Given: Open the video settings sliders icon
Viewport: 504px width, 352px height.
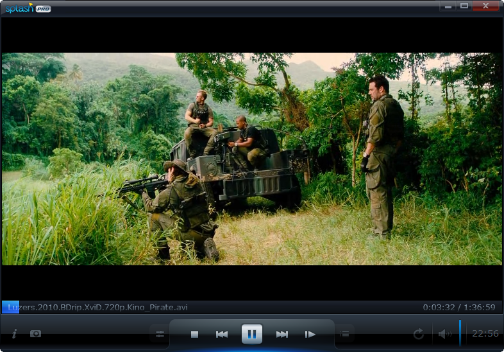Looking at the screenshot, I should 160,334.
